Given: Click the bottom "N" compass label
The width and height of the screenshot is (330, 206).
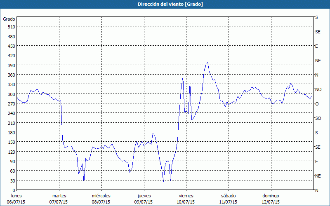Looking at the screenshot, I should point(317,190).
